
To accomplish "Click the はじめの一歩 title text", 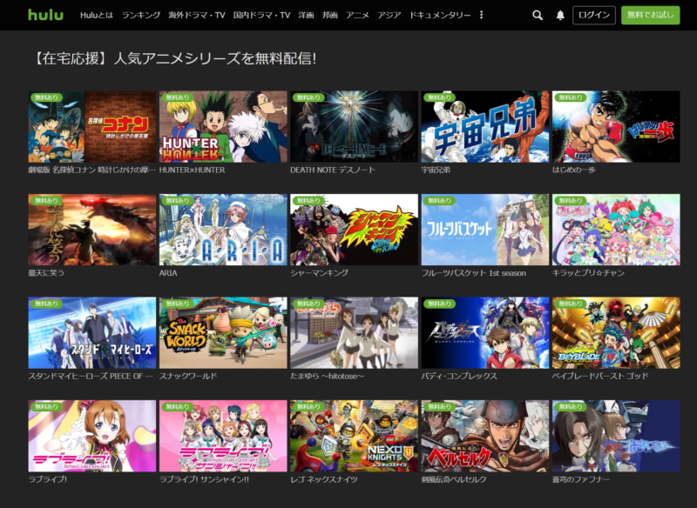I will 574,170.
